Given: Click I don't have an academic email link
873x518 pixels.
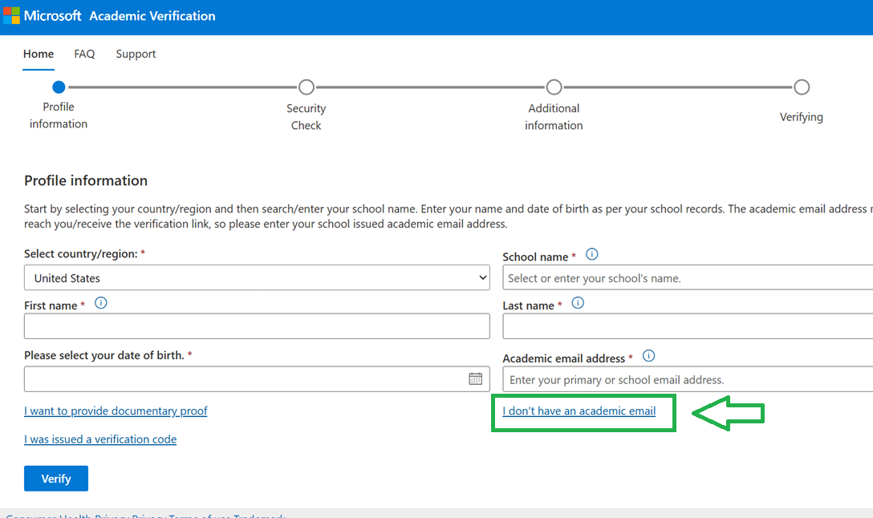Looking at the screenshot, I should tap(579, 411).
